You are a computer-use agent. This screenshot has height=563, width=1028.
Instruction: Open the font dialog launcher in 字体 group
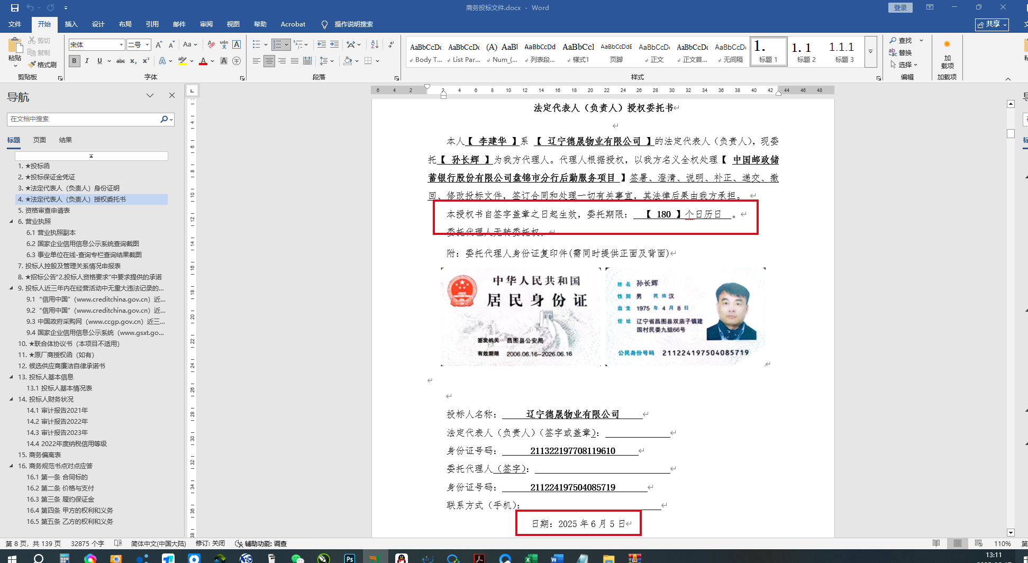click(242, 78)
